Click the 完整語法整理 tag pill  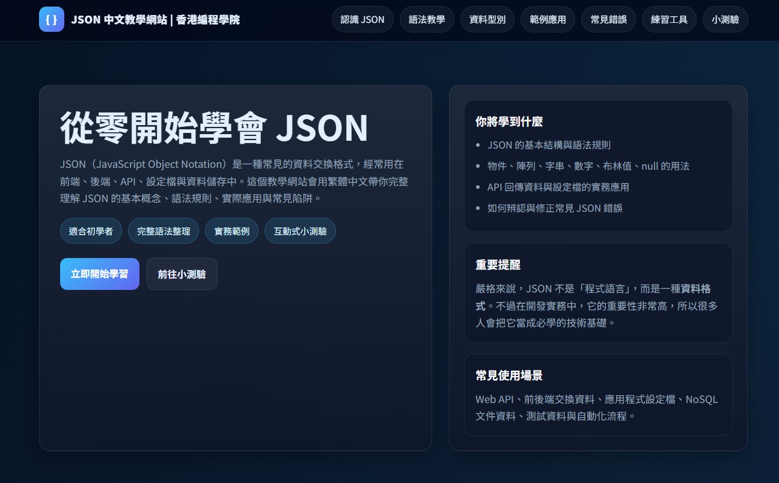click(x=163, y=231)
